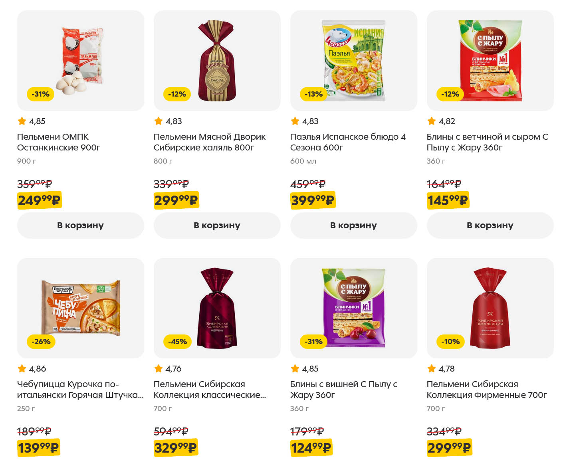Open Блины с вишней product image
This screenshot has width=567, height=459.
[353, 308]
